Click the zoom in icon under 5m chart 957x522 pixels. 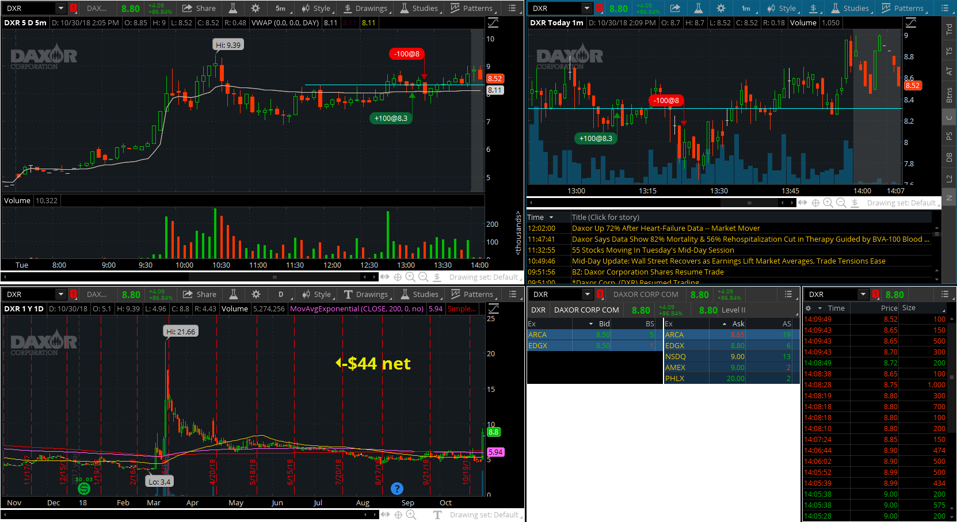pyautogui.click(x=410, y=277)
